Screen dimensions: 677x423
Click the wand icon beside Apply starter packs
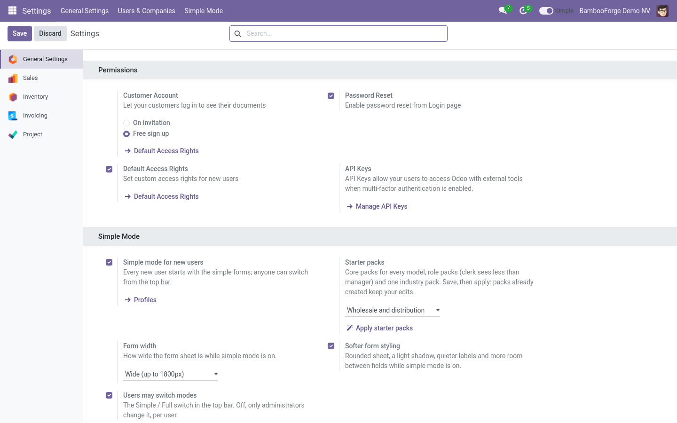(349, 328)
